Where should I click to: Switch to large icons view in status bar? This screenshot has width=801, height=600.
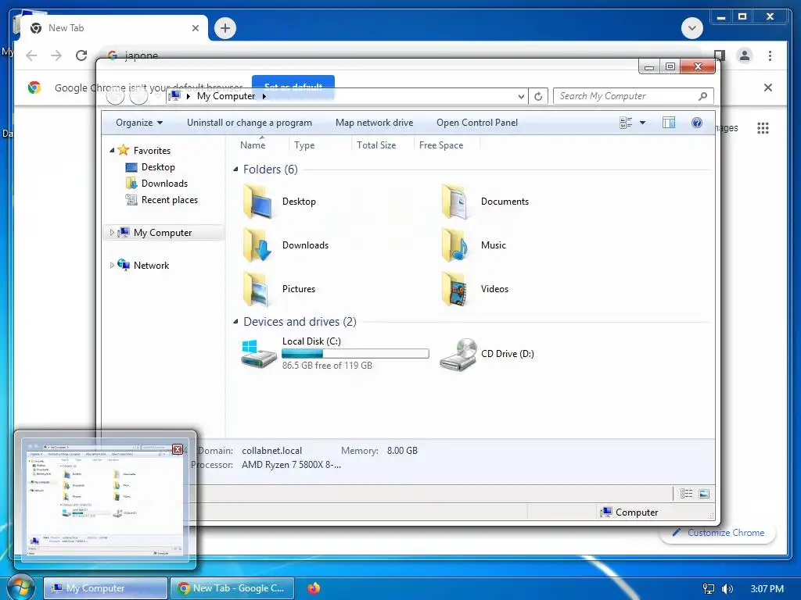tap(704, 494)
